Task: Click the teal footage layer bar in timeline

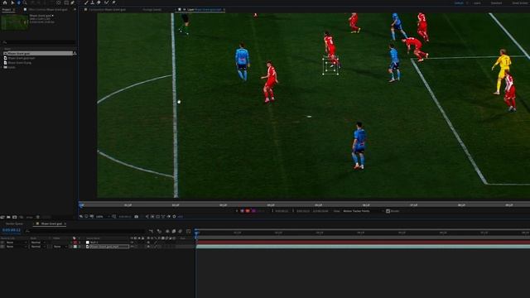Action: coord(363,247)
